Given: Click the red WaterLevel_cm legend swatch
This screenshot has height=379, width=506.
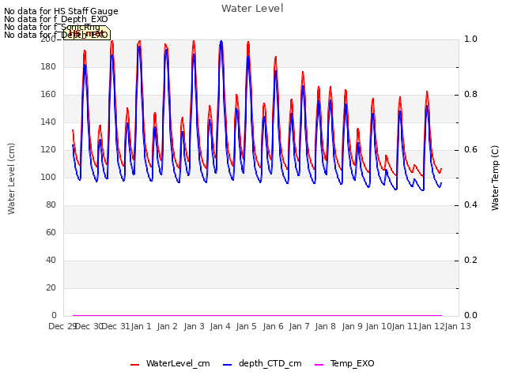Looking at the screenshot, I should tap(134, 365).
